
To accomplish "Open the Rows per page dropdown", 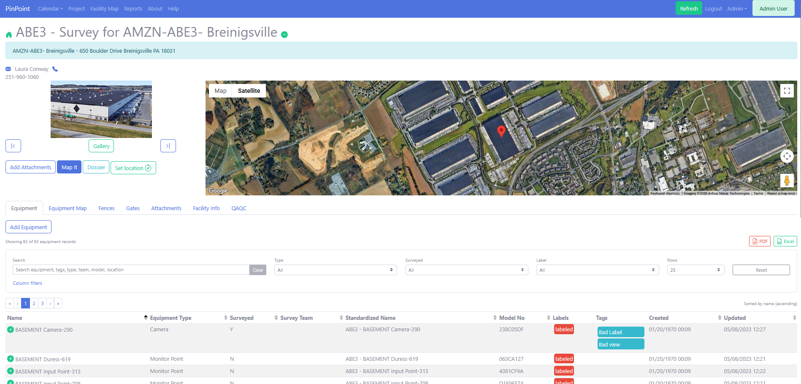I will 695,270.
